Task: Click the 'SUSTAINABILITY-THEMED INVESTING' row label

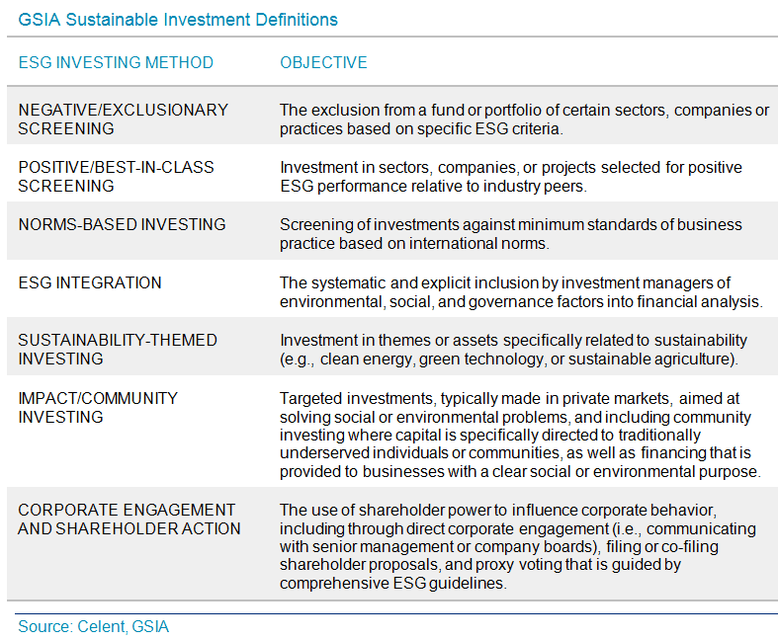Action: [x=116, y=350]
